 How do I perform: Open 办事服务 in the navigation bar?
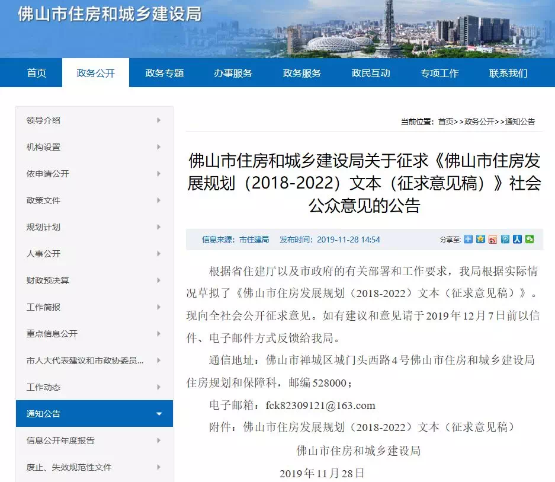click(233, 73)
